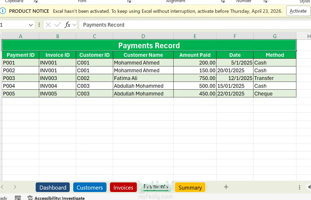Select amount cell 200.00
Screen dimensions: 311x200
pos(195,63)
